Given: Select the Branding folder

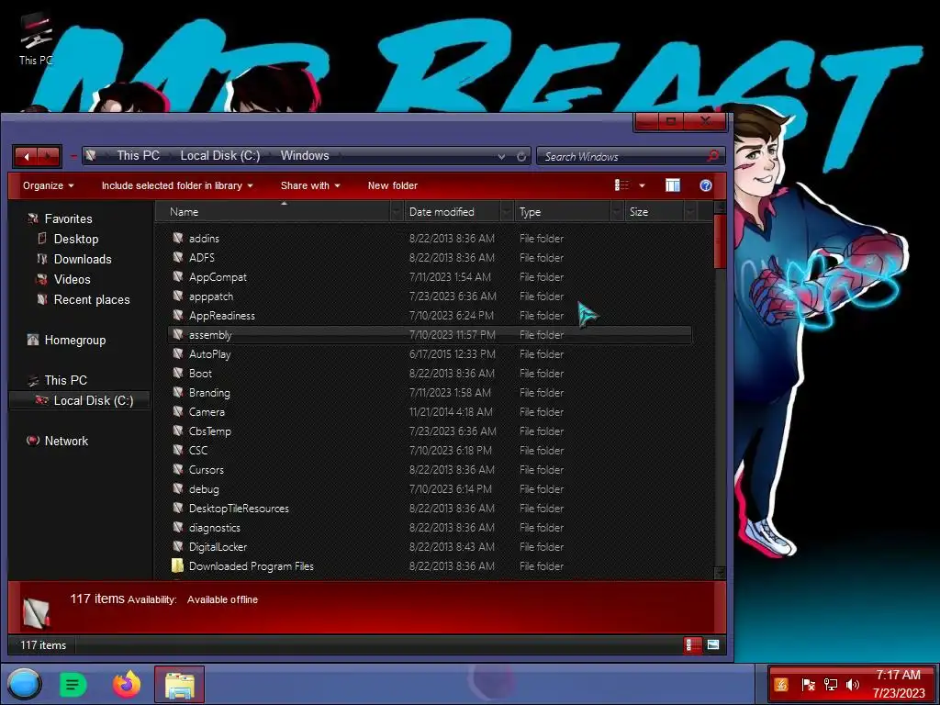Looking at the screenshot, I should pyautogui.click(x=209, y=393).
